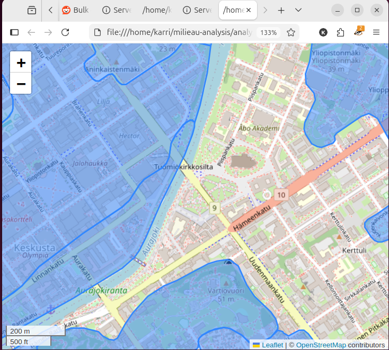Switch to the Bulk tab

[x=75, y=10]
